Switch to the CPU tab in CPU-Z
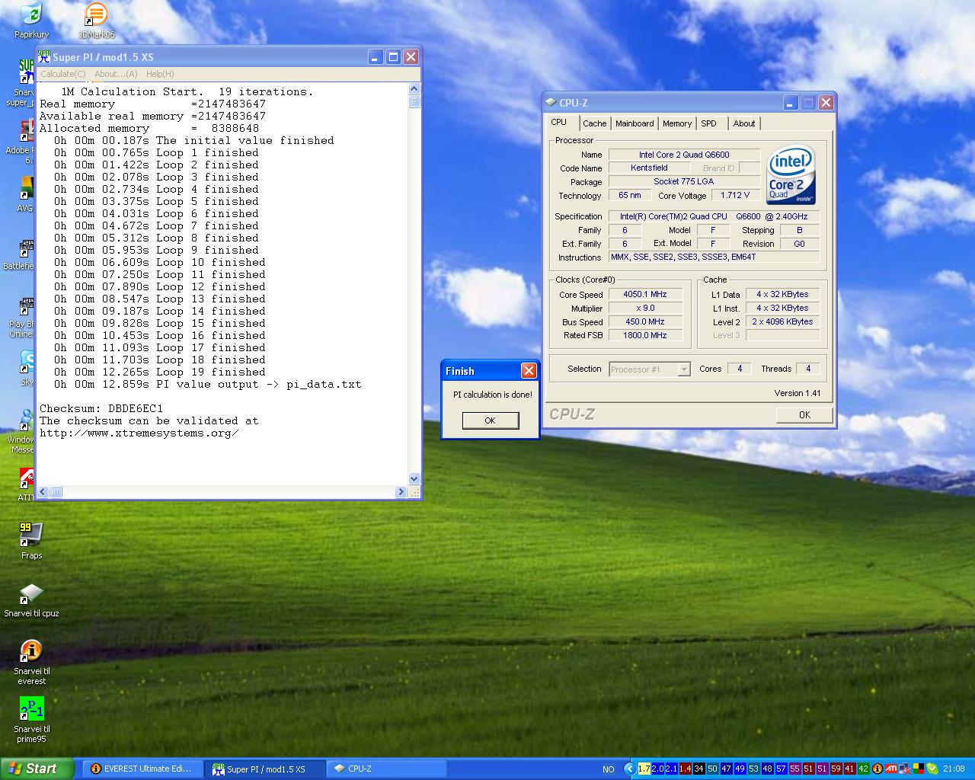The height and width of the screenshot is (780, 975). (558, 123)
